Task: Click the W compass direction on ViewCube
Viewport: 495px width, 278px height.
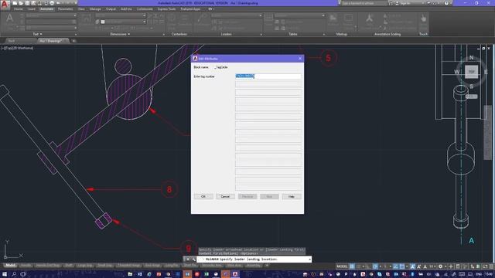Action: pos(456,72)
